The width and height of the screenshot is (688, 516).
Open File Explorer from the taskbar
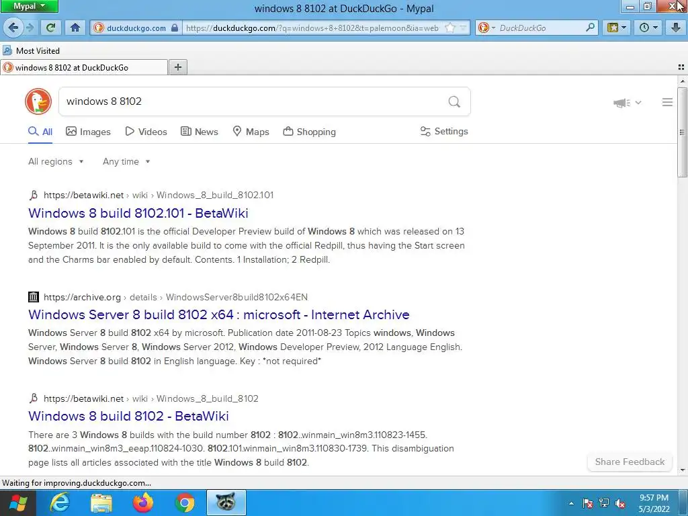point(101,503)
